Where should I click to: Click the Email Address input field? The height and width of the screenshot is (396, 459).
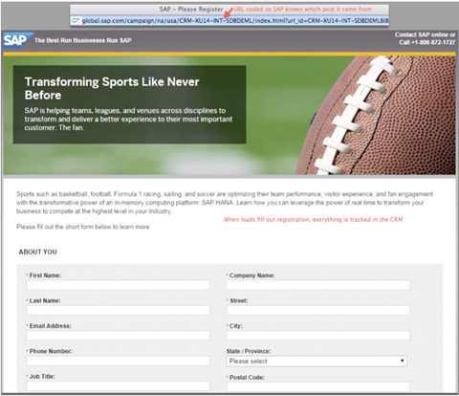click(x=118, y=335)
